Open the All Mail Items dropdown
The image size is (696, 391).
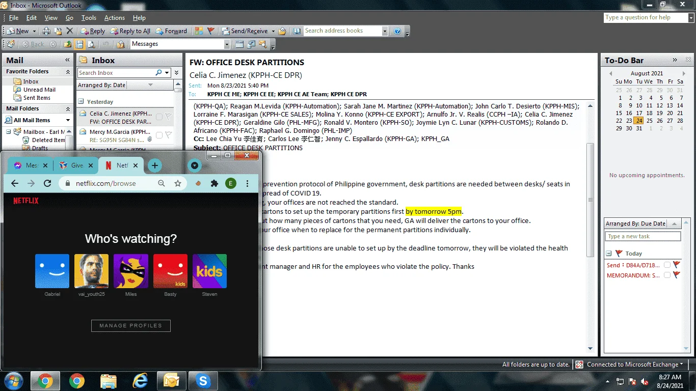click(x=68, y=120)
